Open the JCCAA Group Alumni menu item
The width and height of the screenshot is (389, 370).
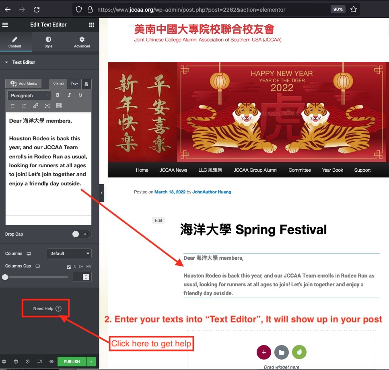[255, 170]
